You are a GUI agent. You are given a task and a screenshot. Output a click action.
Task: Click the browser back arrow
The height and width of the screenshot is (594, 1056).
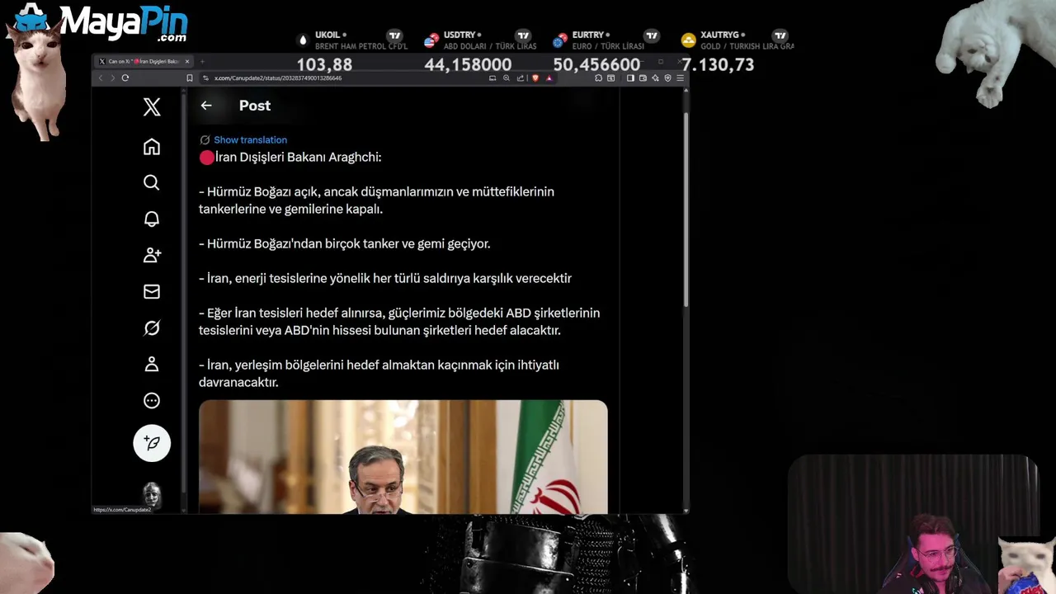click(x=101, y=78)
